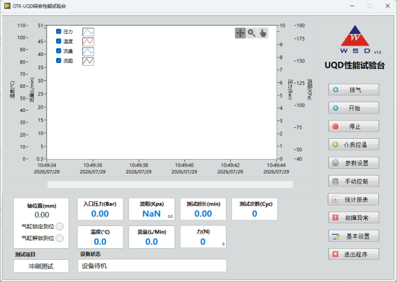
Task: Toggle the 温度 plot checkbox
Action: click(x=58, y=41)
